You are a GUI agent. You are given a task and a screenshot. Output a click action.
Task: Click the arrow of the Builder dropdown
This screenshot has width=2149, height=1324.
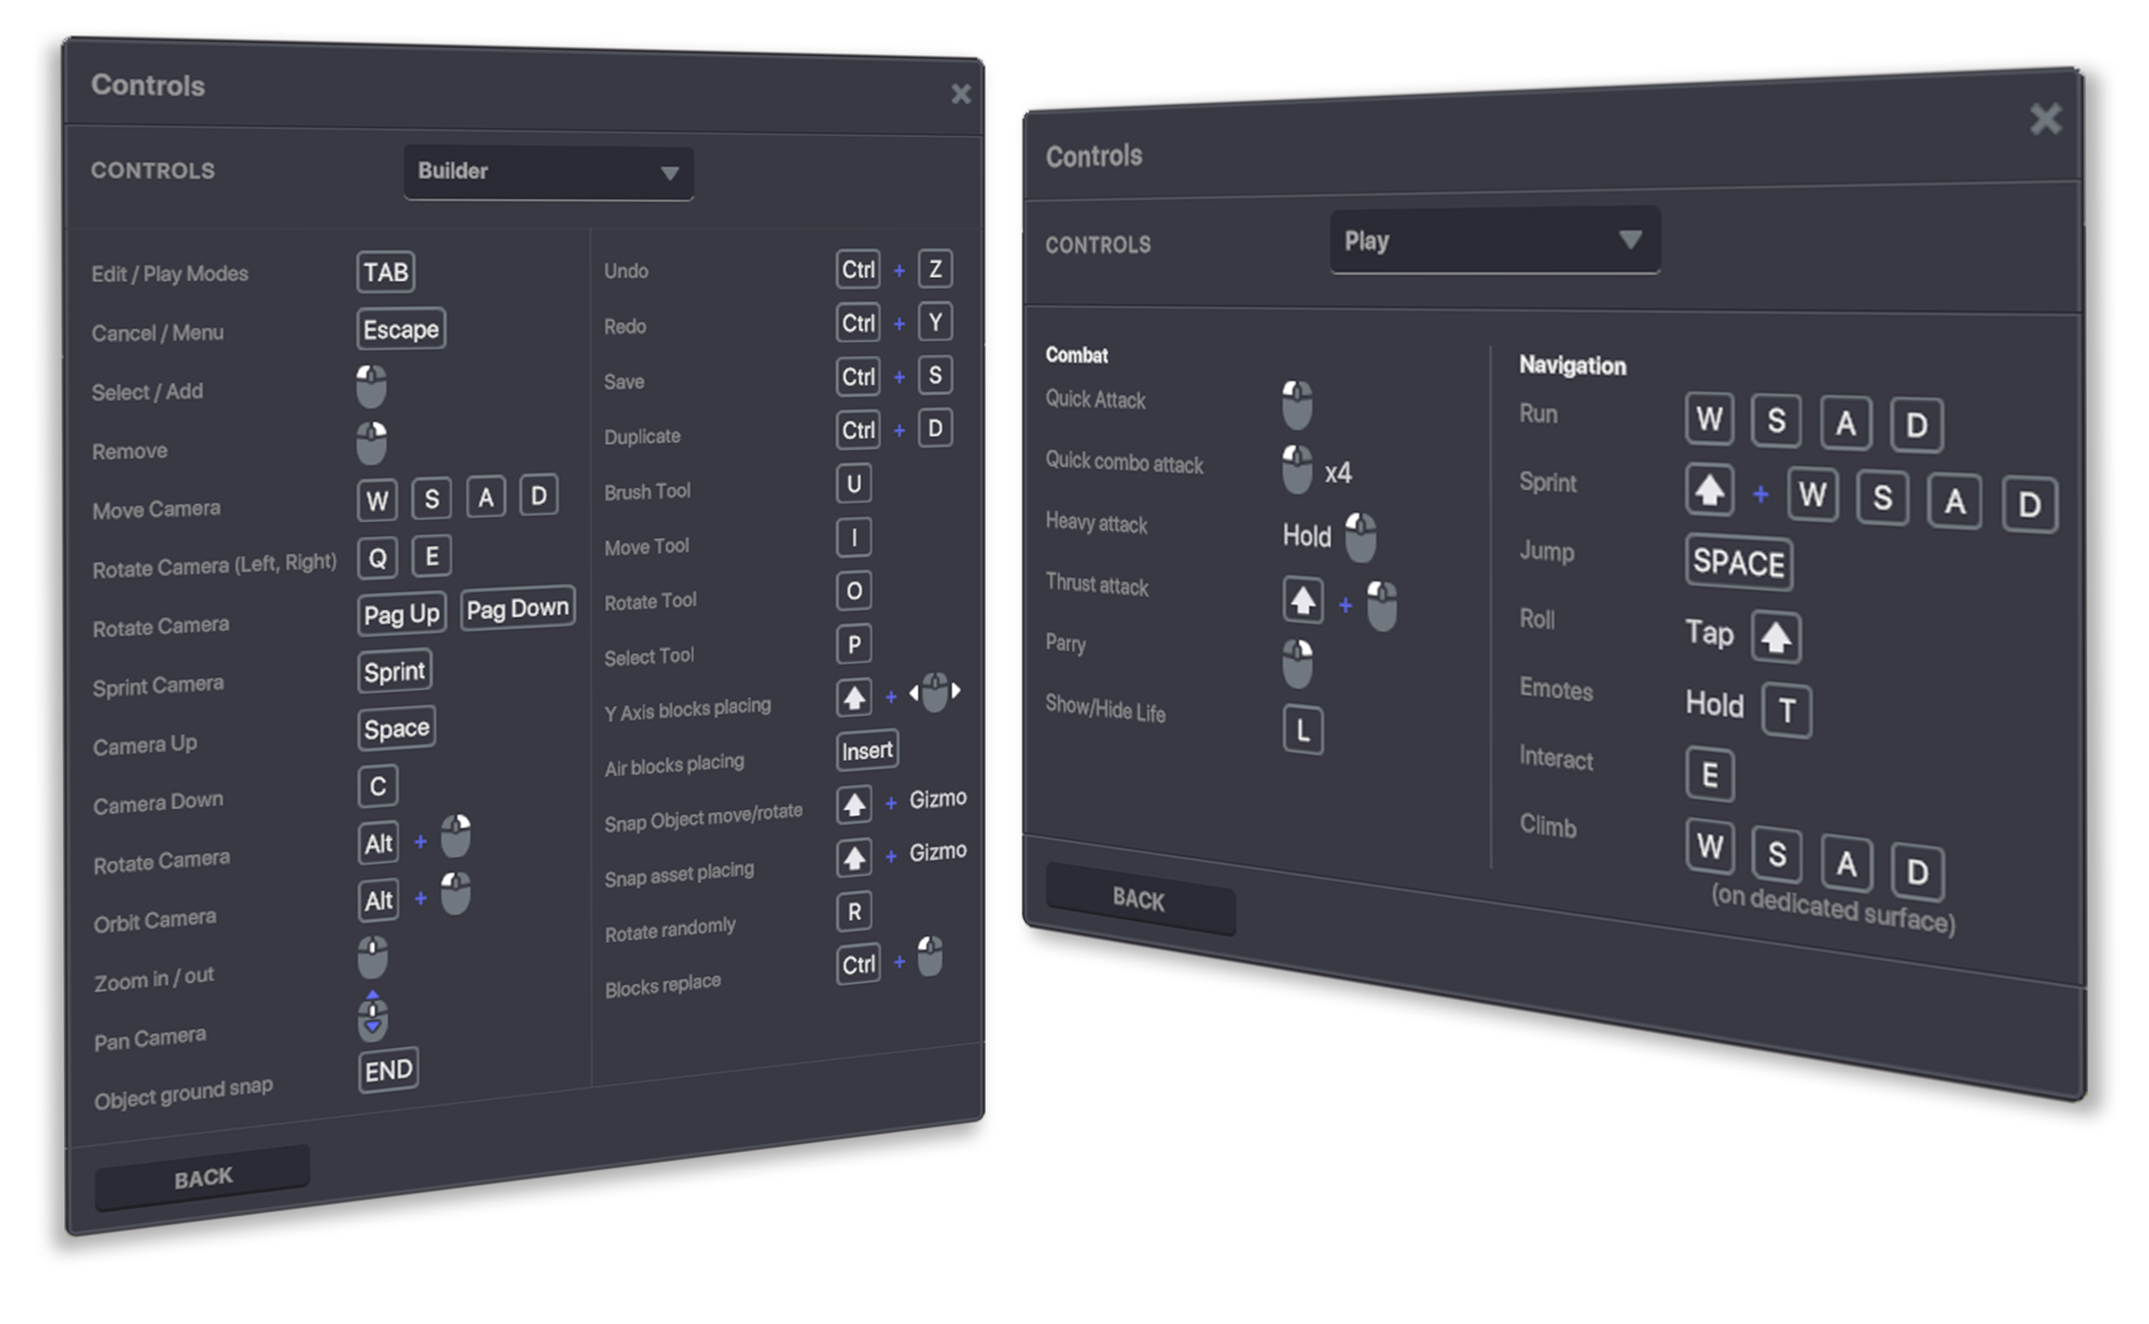[669, 173]
